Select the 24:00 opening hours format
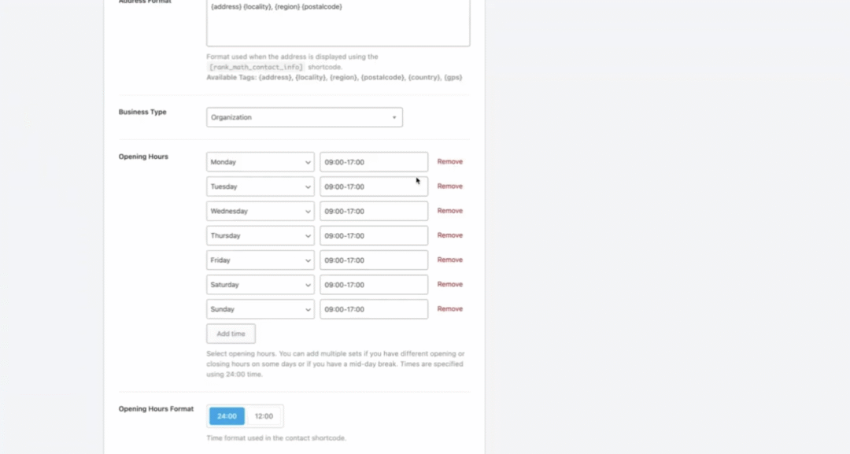Viewport: 850px width, 454px height. coord(227,416)
